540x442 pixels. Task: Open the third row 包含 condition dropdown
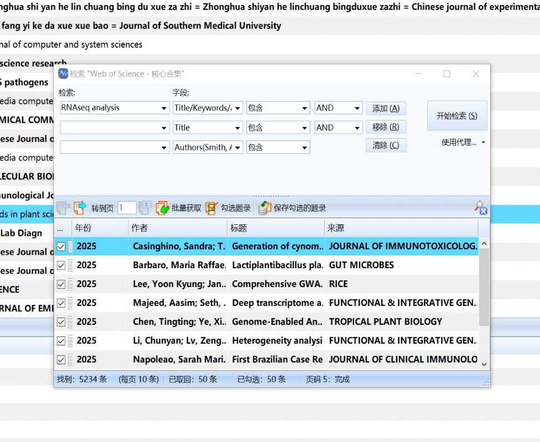pyautogui.click(x=305, y=148)
